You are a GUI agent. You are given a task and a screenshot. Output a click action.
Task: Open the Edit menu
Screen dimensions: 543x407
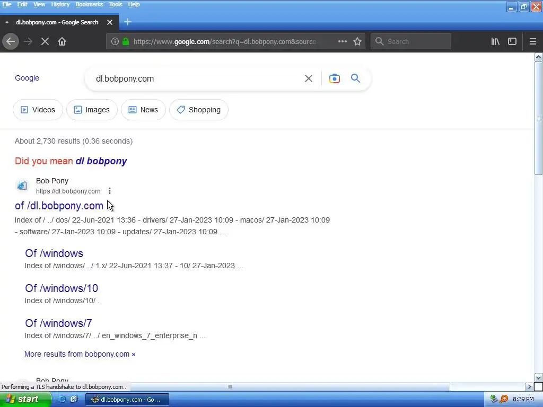pyautogui.click(x=22, y=4)
